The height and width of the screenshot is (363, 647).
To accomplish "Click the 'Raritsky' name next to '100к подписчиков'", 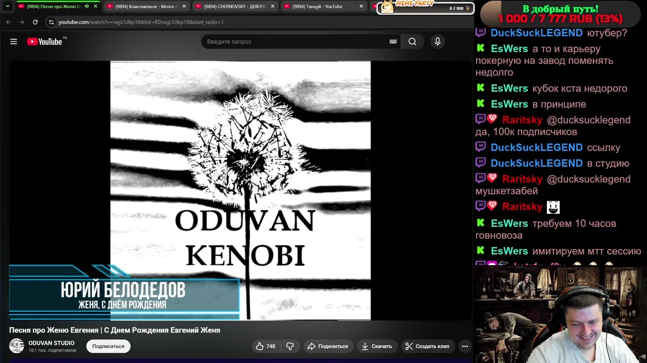I will tap(522, 120).
